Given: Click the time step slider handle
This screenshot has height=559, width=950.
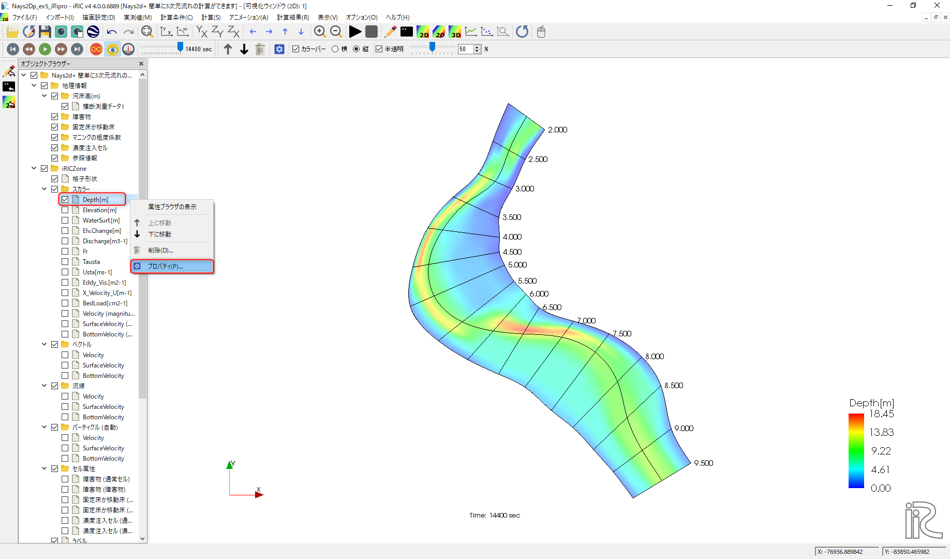Looking at the screenshot, I should (x=180, y=48).
